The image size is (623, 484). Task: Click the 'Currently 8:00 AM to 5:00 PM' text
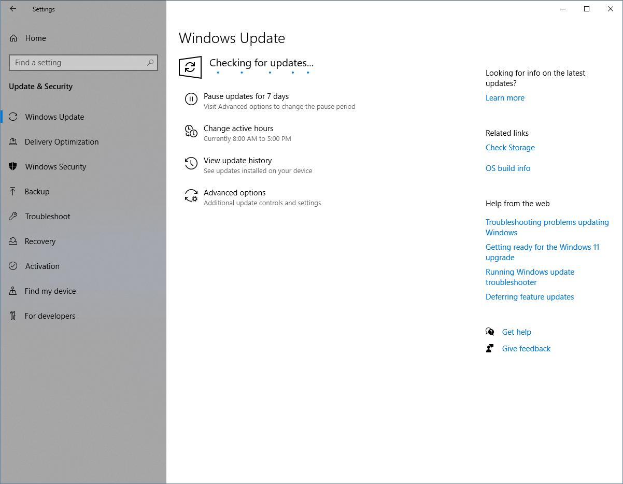coord(247,139)
